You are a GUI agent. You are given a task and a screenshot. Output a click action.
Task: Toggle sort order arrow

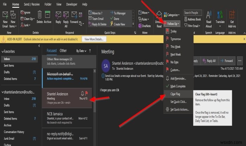90,51
